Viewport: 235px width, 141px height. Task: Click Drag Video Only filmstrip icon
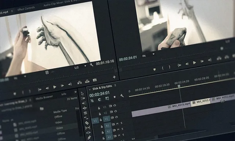(x=47, y=73)
